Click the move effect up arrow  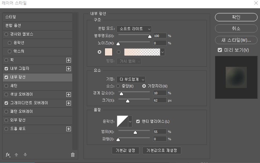pos(16,155)
